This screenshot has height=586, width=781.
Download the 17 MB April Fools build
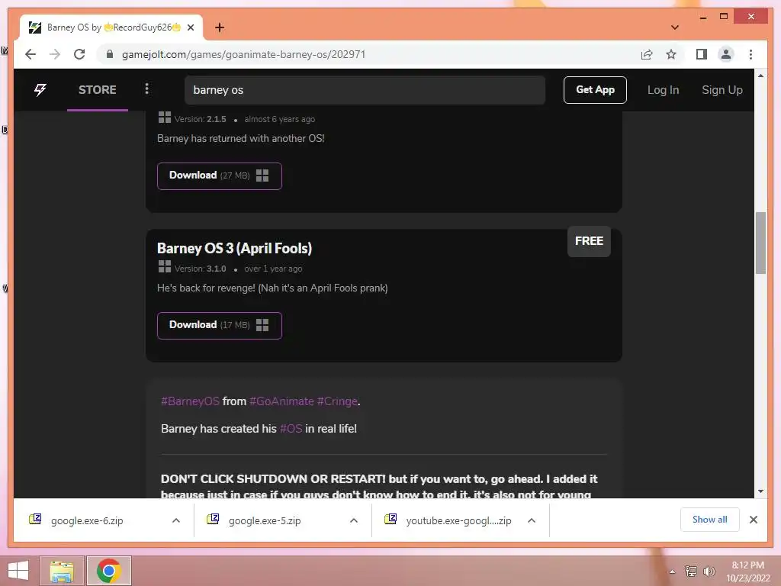[x=219, y=325]
